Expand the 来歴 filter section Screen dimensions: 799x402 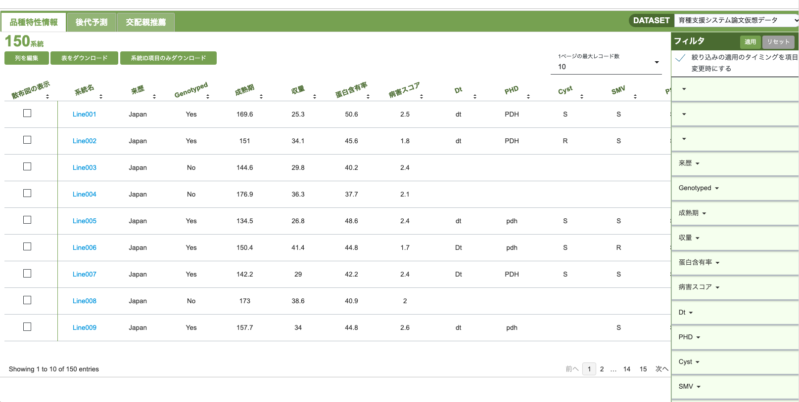click(689, 163)
